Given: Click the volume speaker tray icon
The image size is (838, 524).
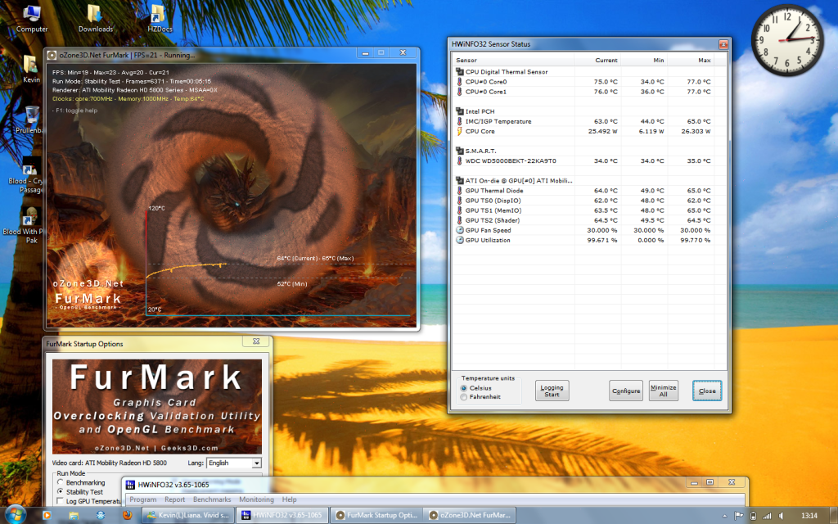Looking at the screenshot, I should point(782,516).
